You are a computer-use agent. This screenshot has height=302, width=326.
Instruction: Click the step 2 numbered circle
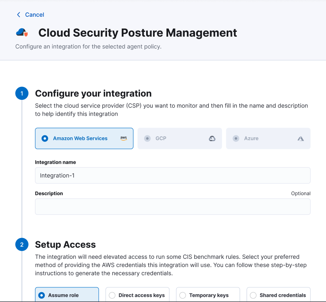point(22,245)
